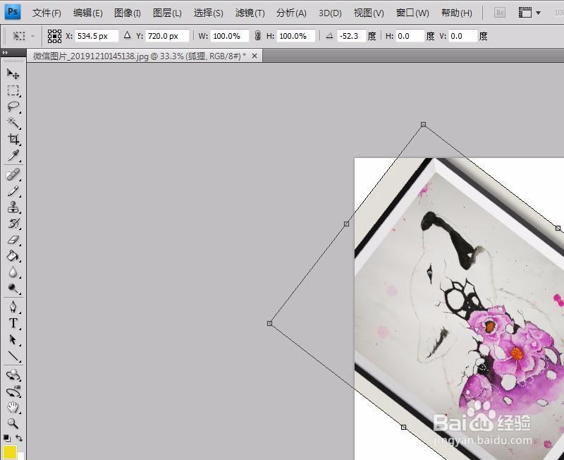Select the Paint Bucket tool

pos(13,256)
